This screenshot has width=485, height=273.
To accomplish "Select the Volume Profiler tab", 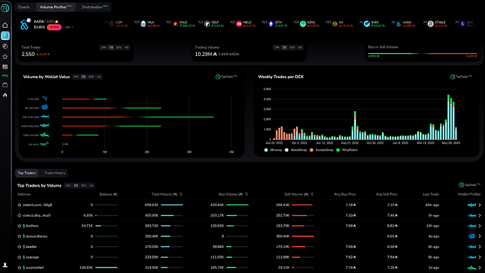I will pyautogui.click(x=55, y=7).
